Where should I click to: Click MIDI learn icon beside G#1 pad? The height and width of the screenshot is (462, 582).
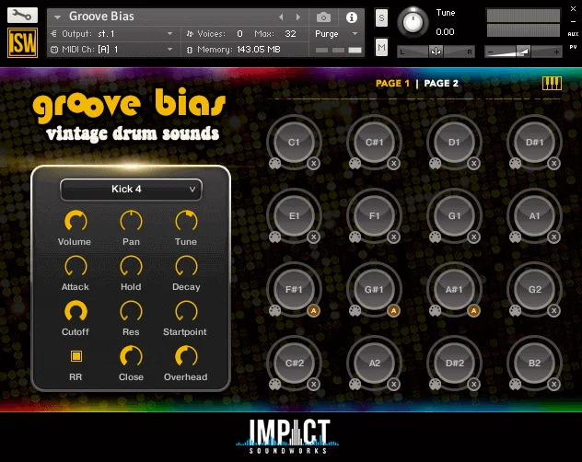tap(355, 311)
